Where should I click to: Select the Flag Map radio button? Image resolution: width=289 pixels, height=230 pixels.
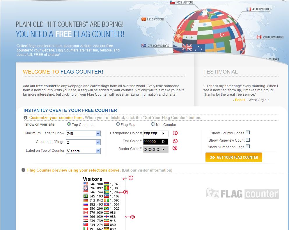118,124
